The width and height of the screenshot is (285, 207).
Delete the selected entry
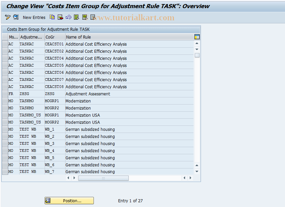coord(61,17)
